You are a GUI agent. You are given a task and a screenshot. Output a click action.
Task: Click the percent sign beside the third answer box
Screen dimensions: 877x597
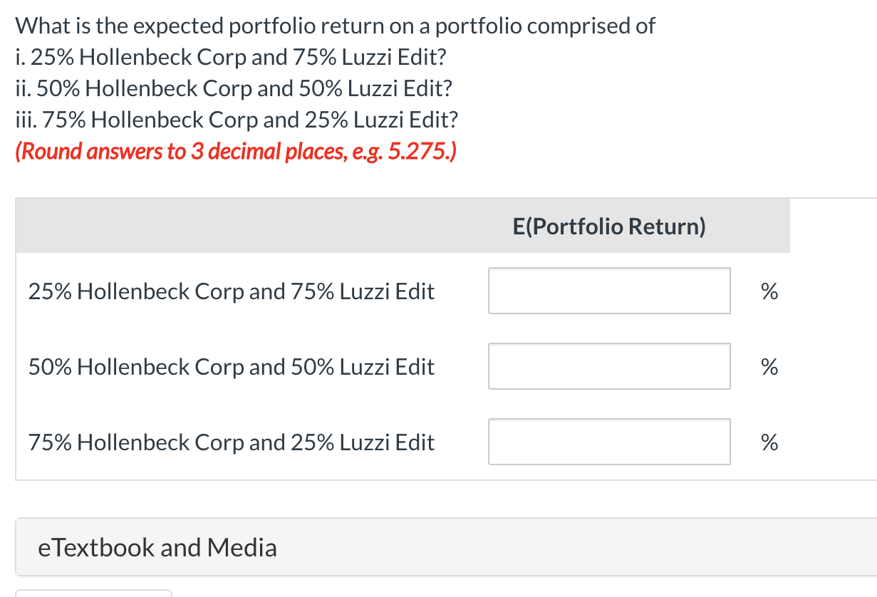(769, 442)
